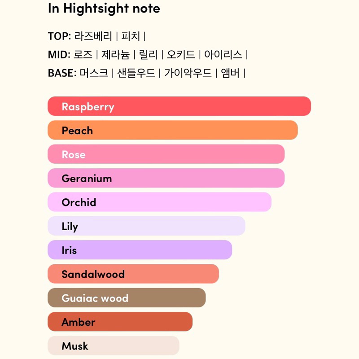
Task: Select the orange Peach bar
Action: click(x=172, y=130)
